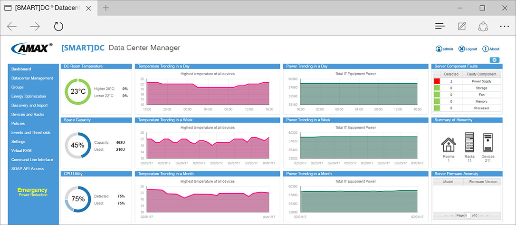The image size is (516, 225).
Task: Go to first page in firmware anomaly pager
Action: 446,215
